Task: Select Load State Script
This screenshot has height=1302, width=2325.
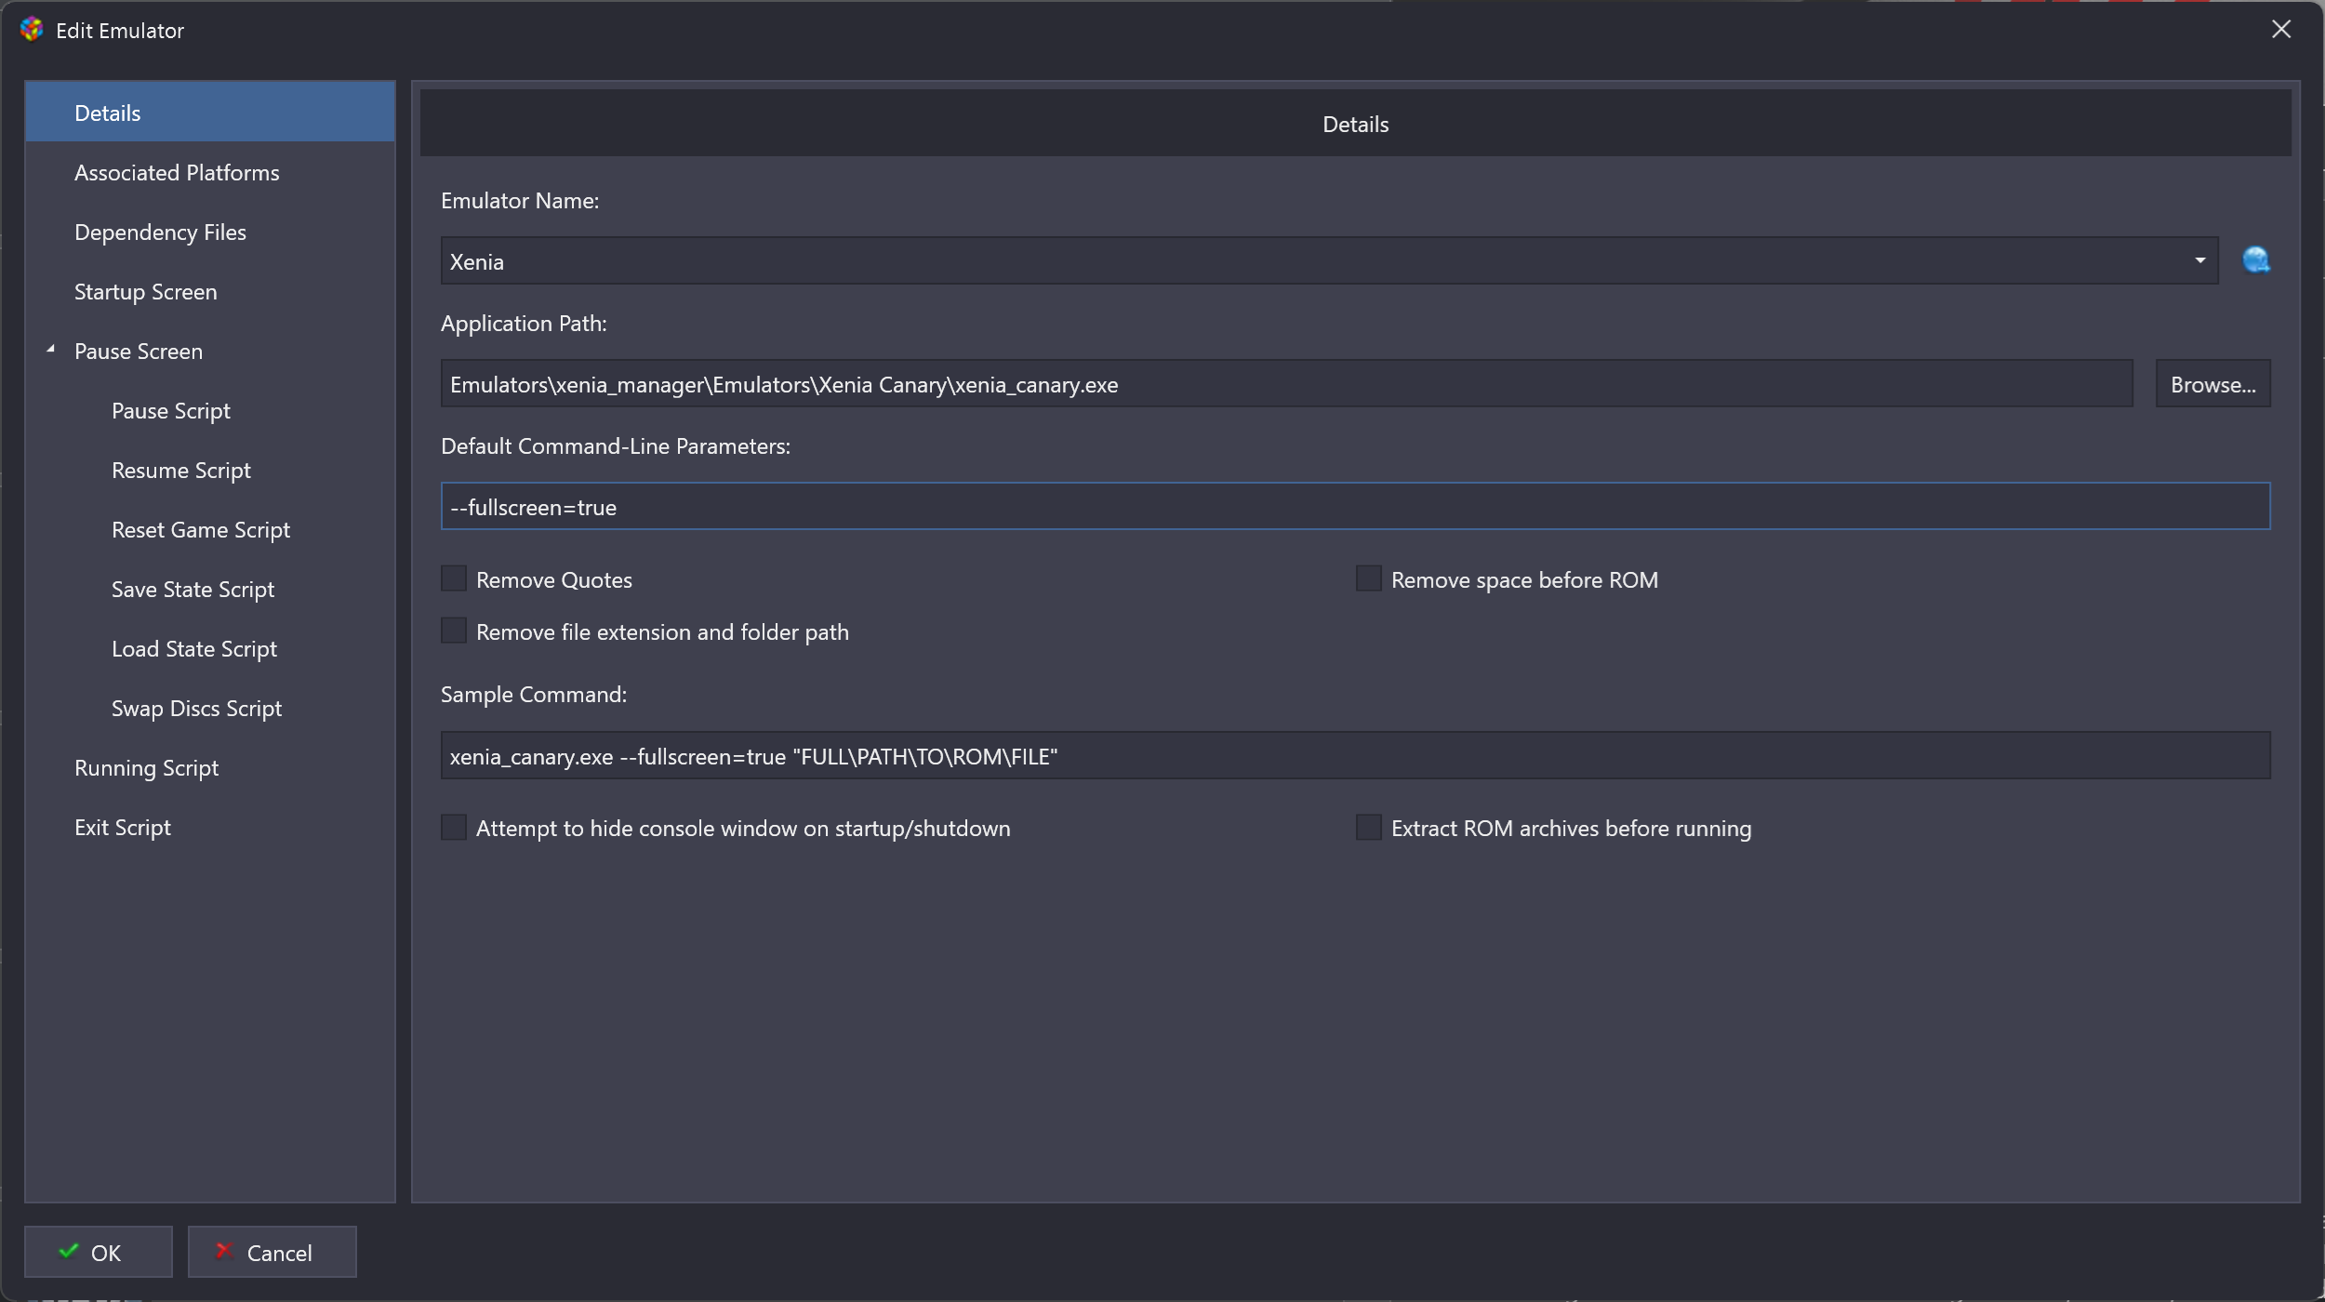Action: pos(210,648)
